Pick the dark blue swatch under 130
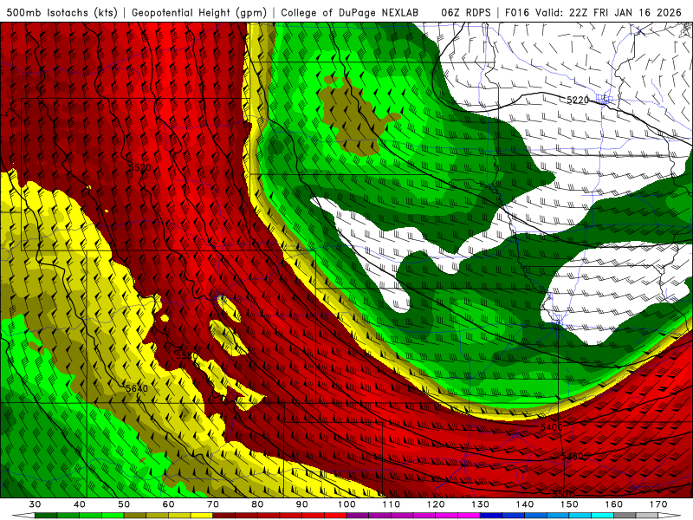Viewport: 693px width, 520px height. coord(491,516)
